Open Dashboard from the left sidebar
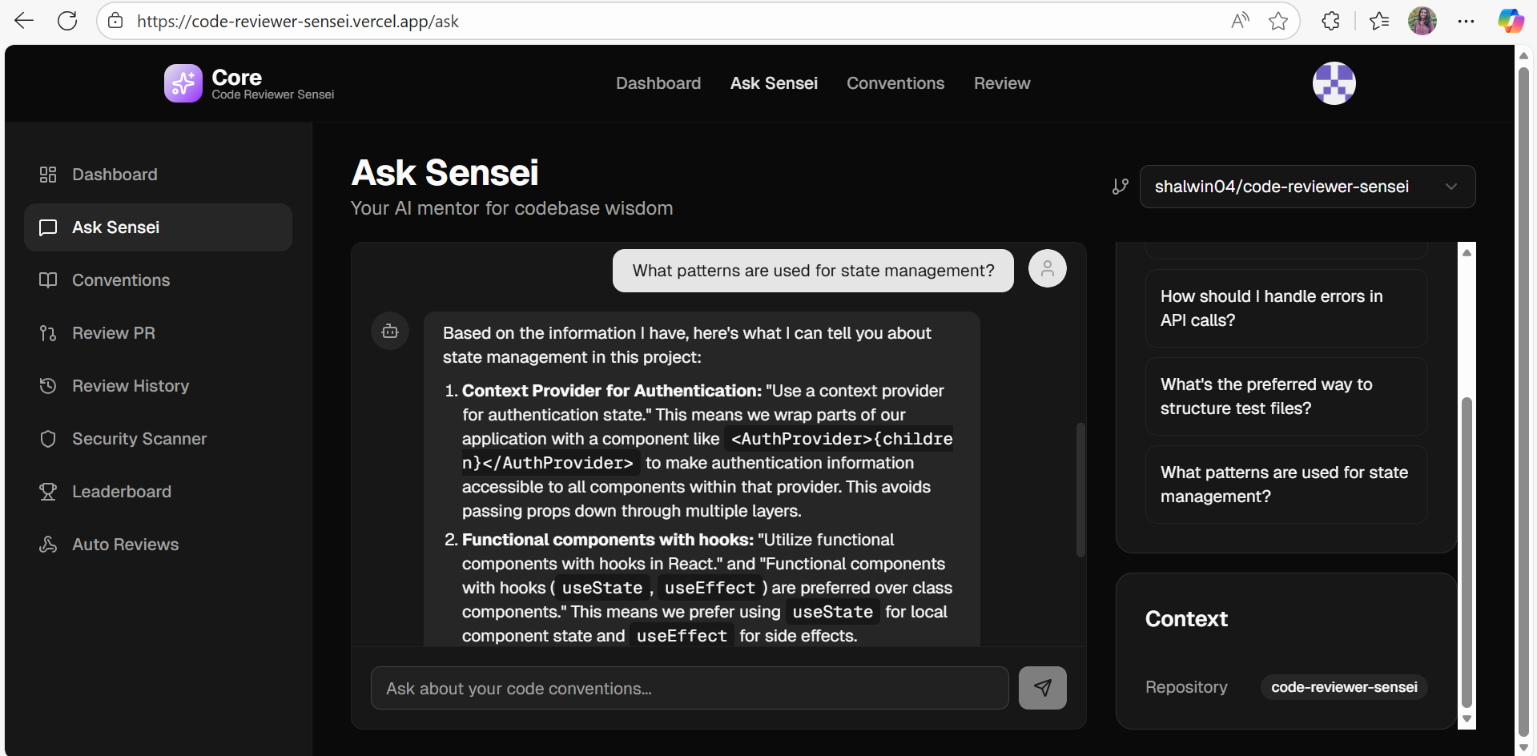The image size is (1537, 756). coord(115,175)
